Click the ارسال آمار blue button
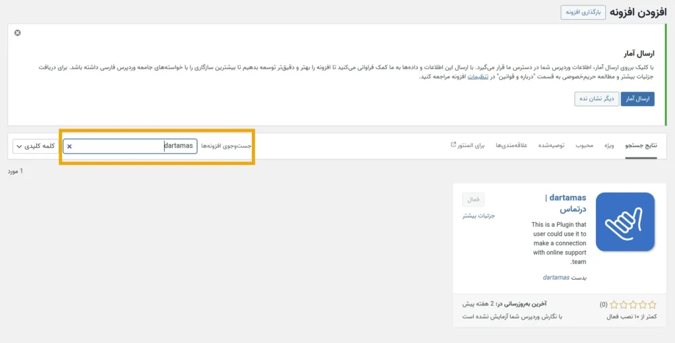This screenshot has width=675, height=343. [637, 99]
